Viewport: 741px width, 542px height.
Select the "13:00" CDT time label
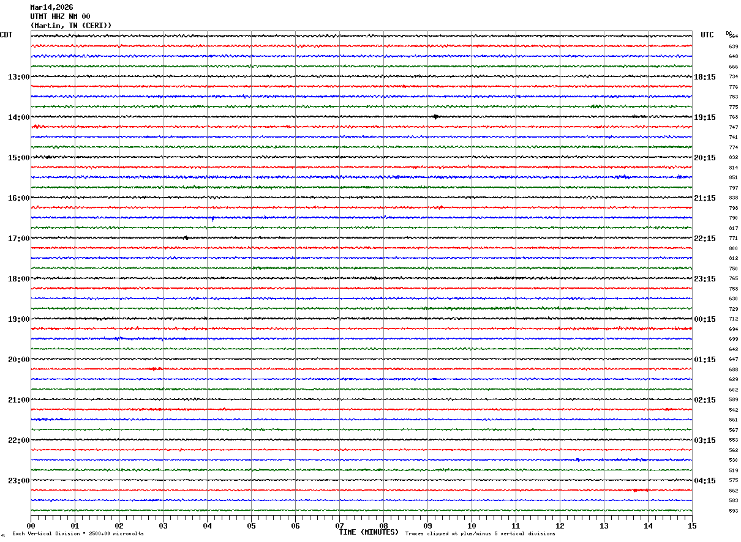click(x=19, y=77)
